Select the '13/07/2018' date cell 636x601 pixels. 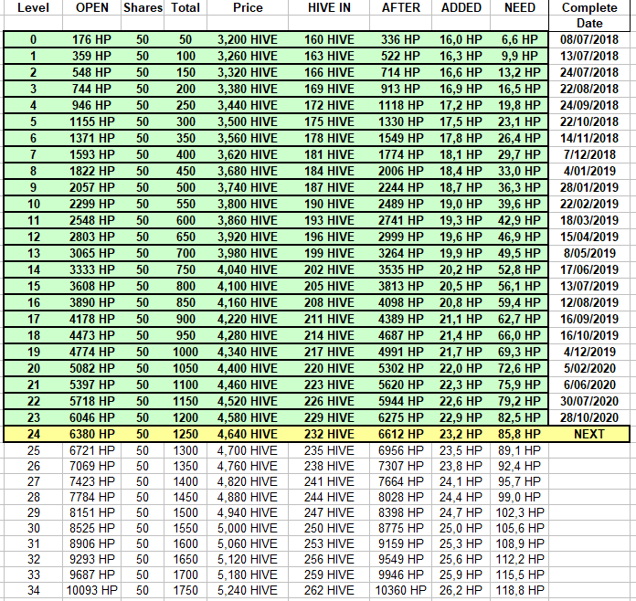(x=589, y=56)
